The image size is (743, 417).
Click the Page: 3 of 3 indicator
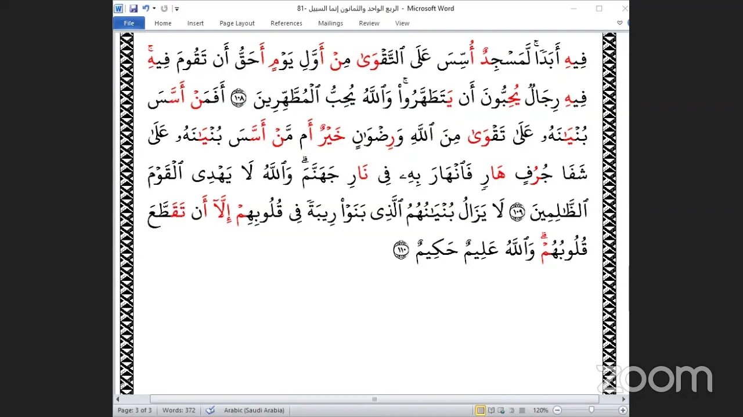coord(135,410)
